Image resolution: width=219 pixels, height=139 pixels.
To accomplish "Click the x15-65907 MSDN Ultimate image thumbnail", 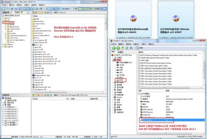I will click(x=176, y=19).
